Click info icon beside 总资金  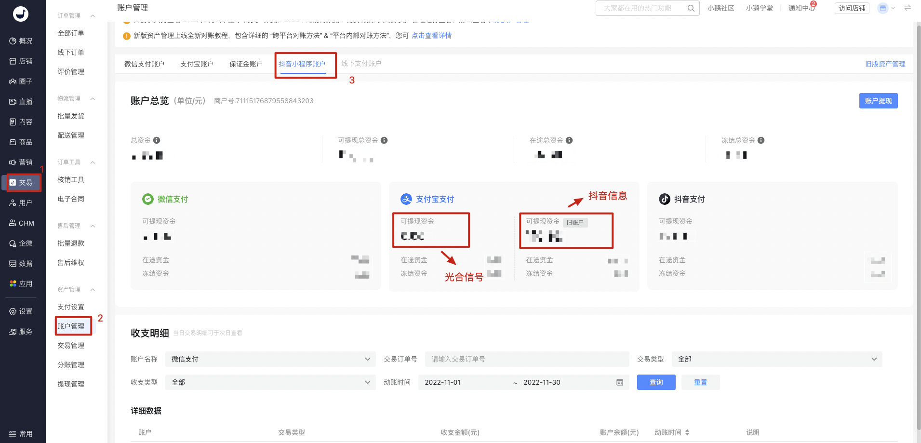click(157, 140)
